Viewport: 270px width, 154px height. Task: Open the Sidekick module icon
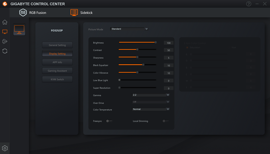click(x=74, y=12)
